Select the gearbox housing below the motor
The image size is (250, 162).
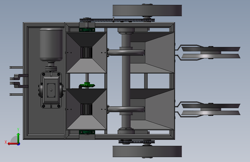(x=51, y=90)
